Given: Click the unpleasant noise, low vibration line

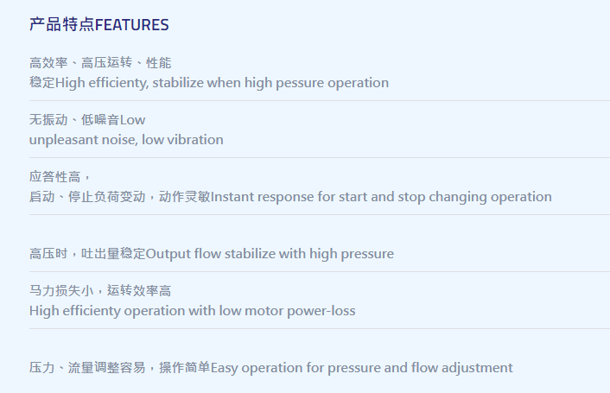Looking at the screenshot, I should (126, 140).
